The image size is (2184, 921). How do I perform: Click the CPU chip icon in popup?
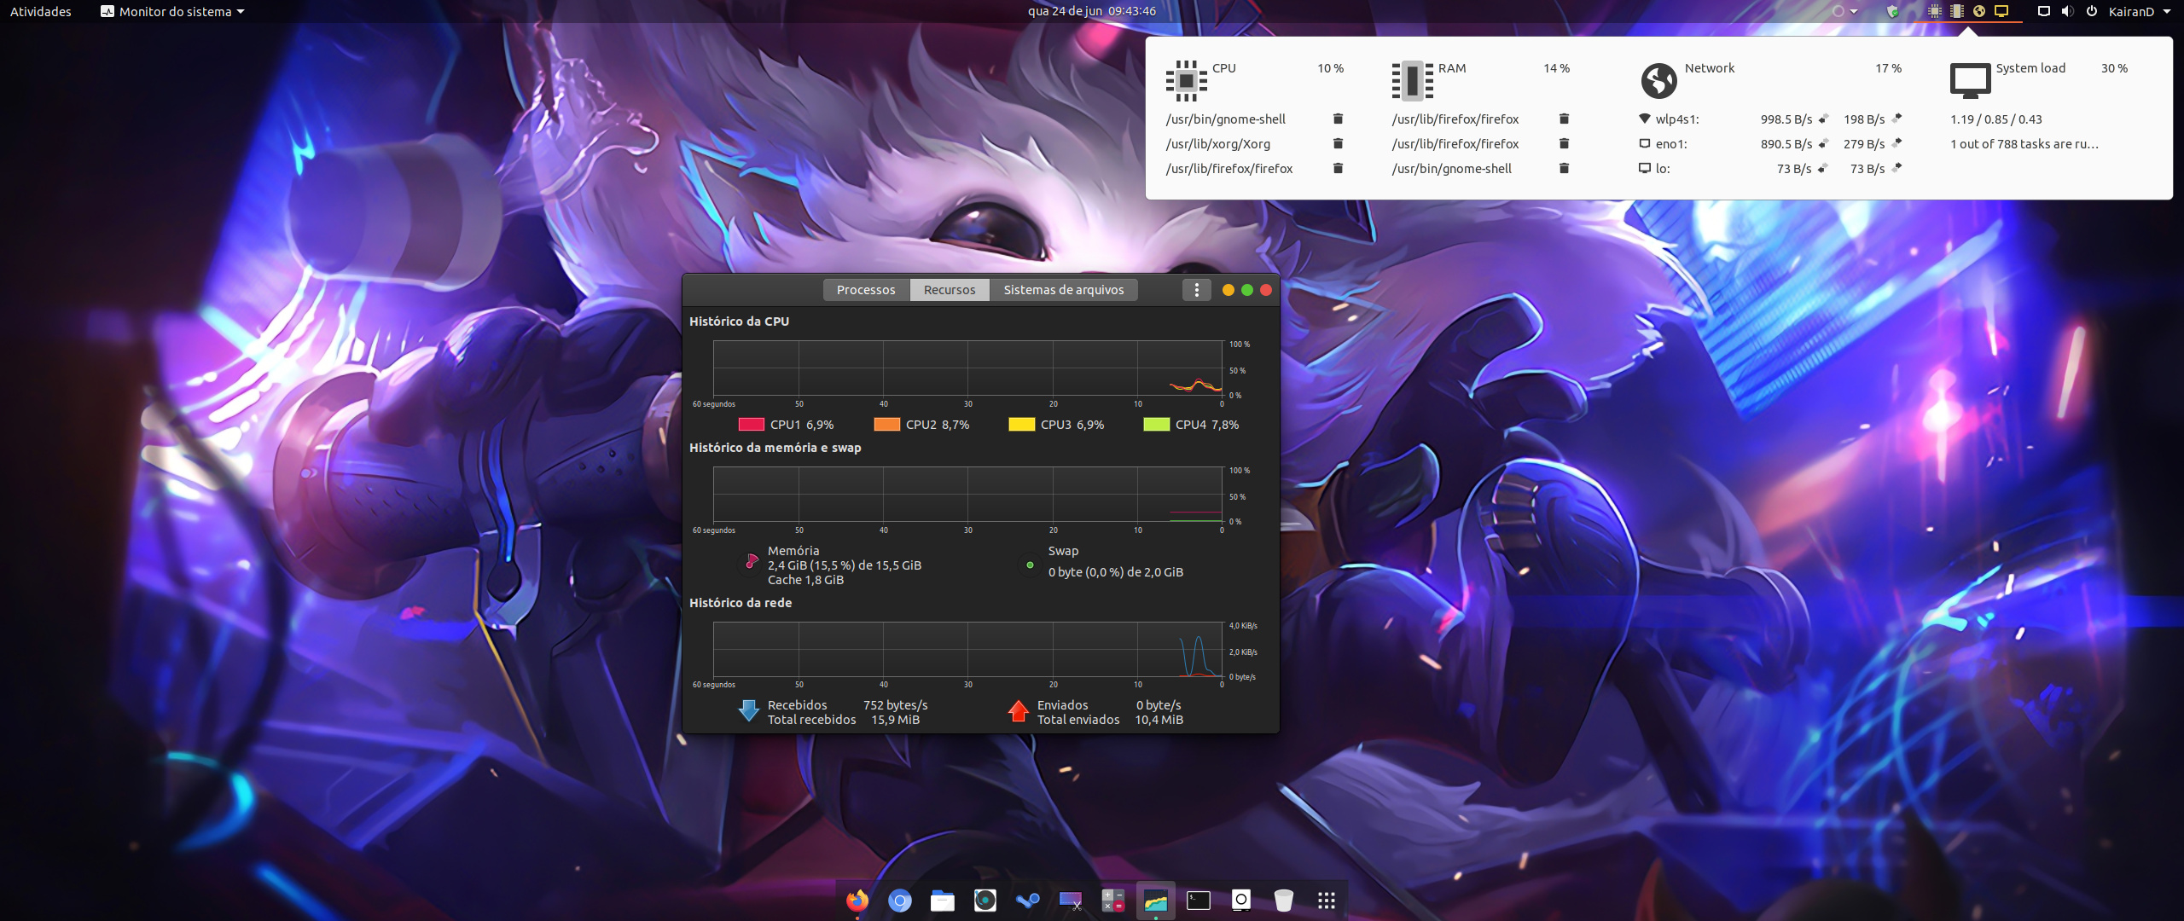coord(1186,81)
